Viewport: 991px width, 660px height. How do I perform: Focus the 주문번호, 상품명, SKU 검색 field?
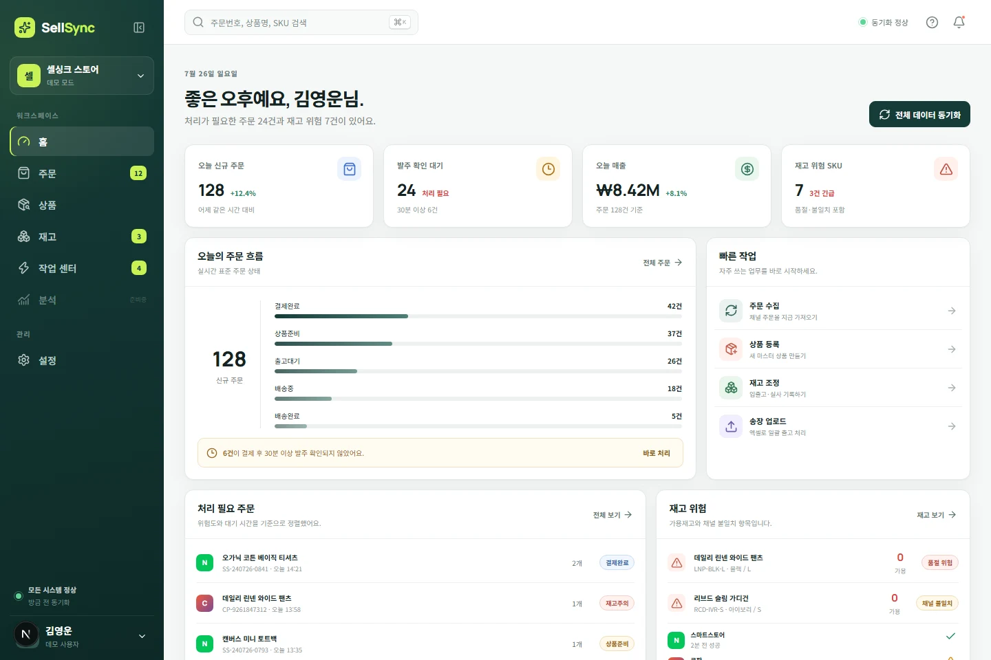coord(301,23)
